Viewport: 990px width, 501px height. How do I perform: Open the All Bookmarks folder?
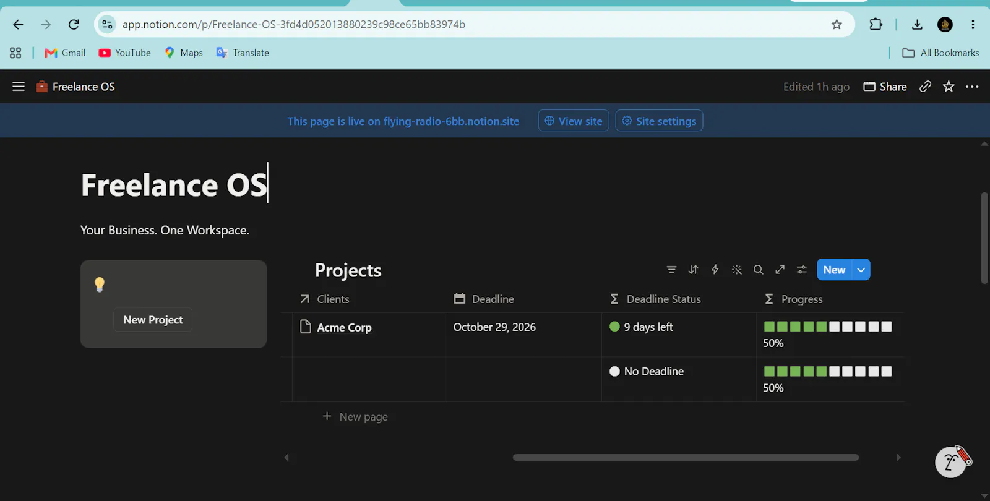[940, 53]
